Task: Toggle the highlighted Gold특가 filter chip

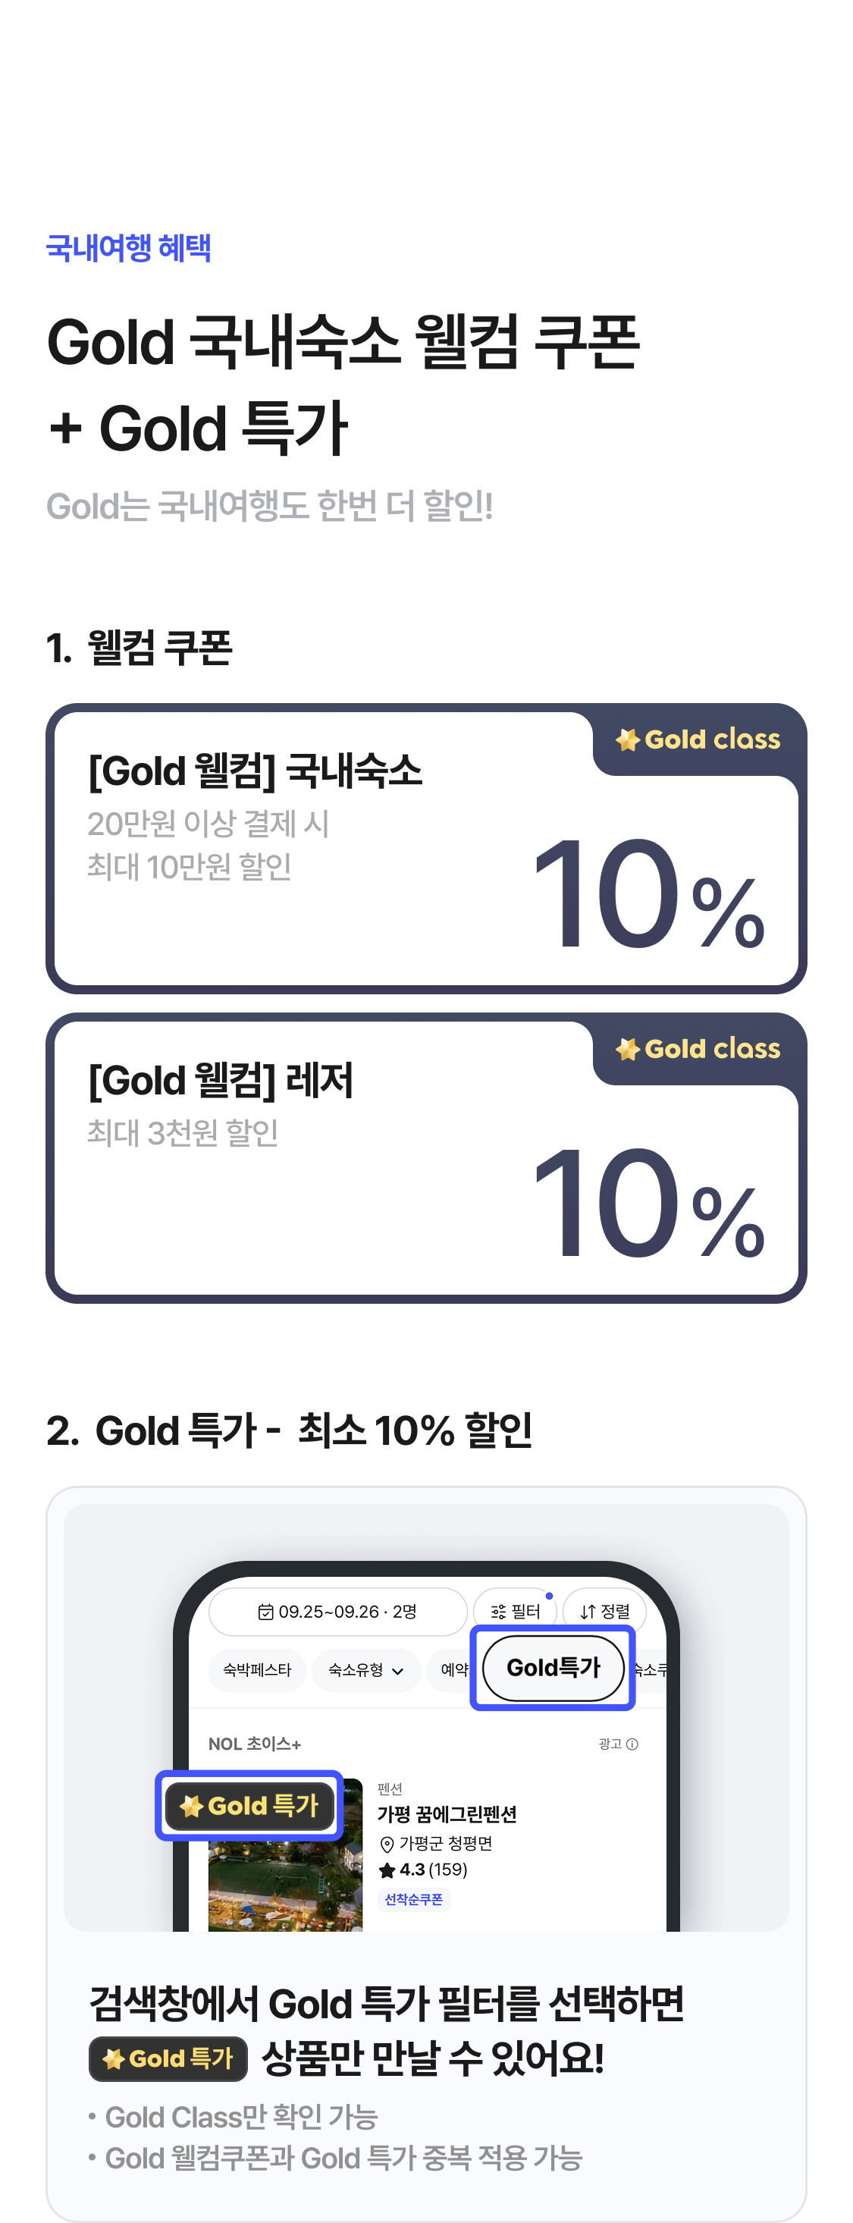Action: (553, 1668)
